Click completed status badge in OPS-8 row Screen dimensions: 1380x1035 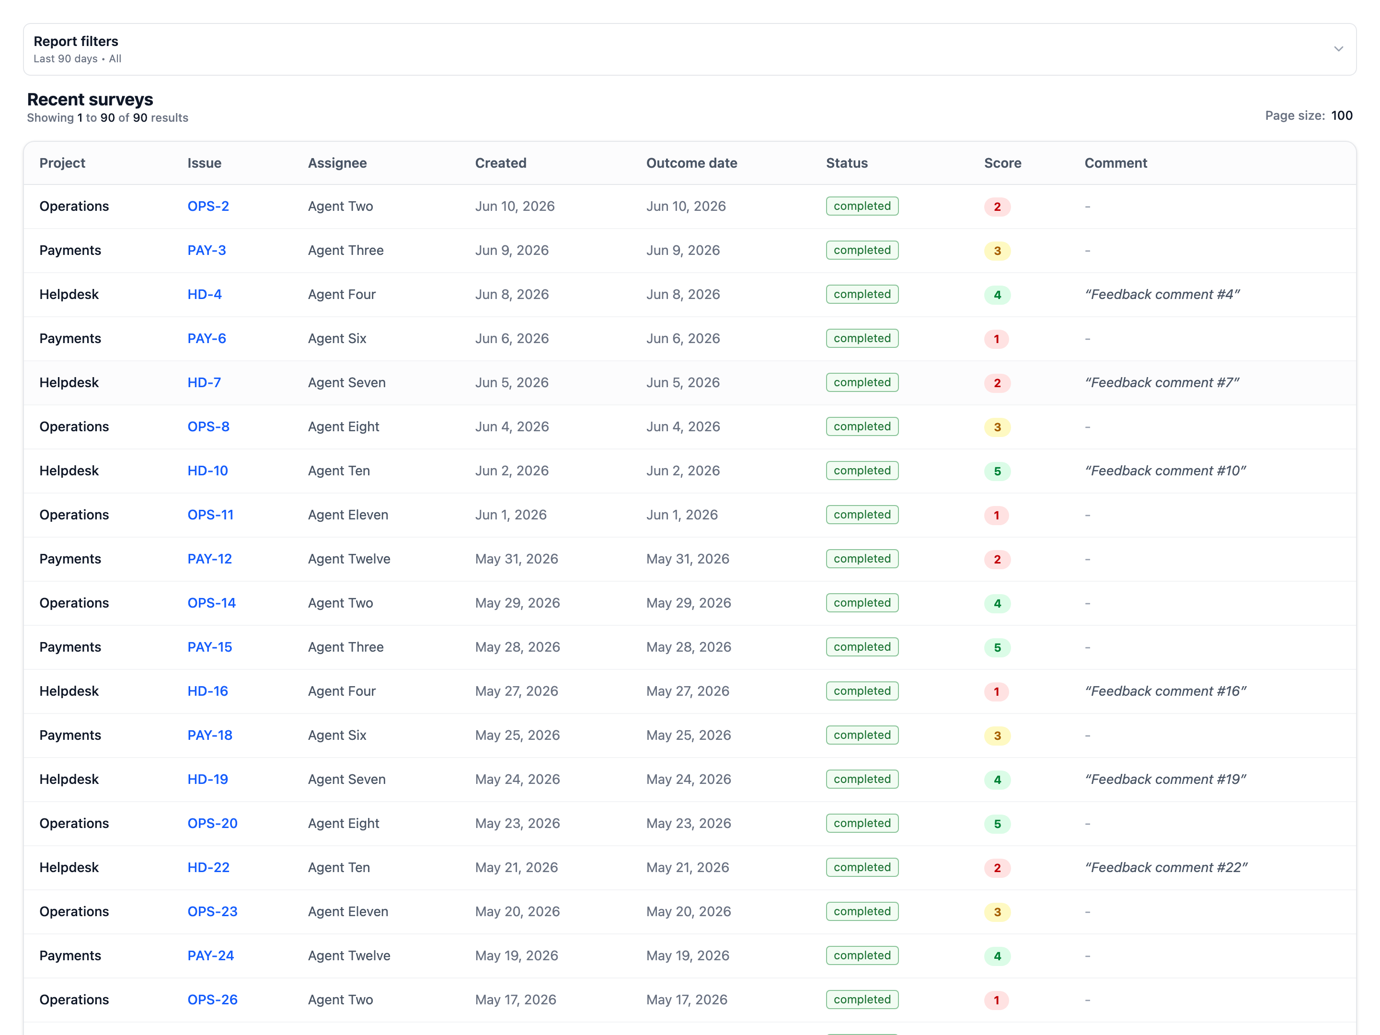tap(862, 427)
